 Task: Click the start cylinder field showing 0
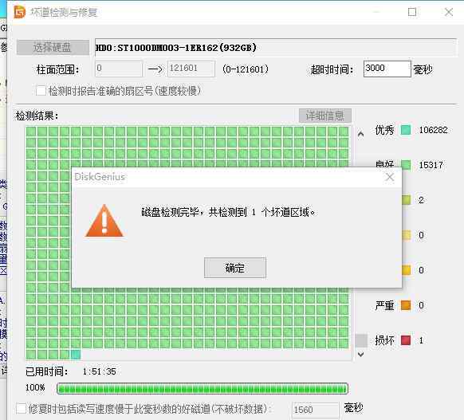point(119,69)
